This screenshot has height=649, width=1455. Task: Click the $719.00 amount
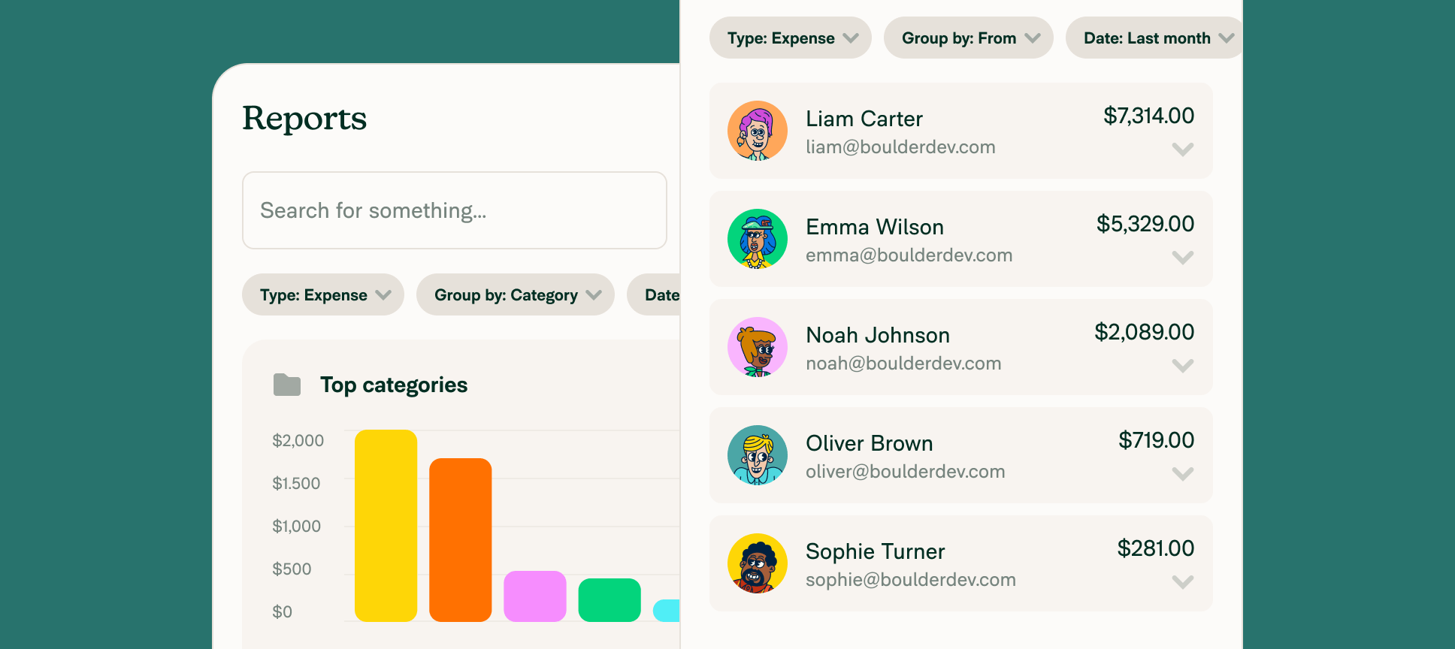click(x=1156, y=440)
